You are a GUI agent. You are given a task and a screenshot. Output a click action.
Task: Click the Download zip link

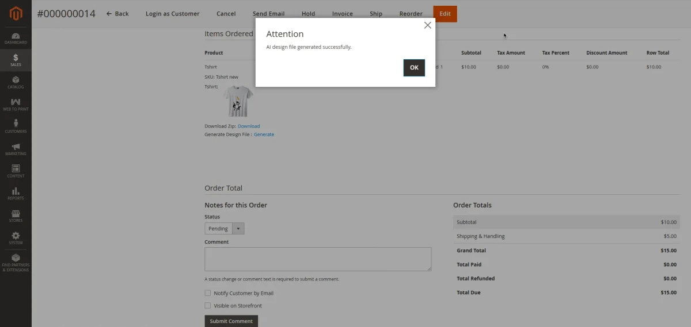coord(249,126)
